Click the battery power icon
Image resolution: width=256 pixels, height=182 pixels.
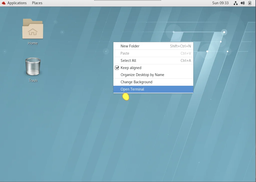tap(250, 3)
